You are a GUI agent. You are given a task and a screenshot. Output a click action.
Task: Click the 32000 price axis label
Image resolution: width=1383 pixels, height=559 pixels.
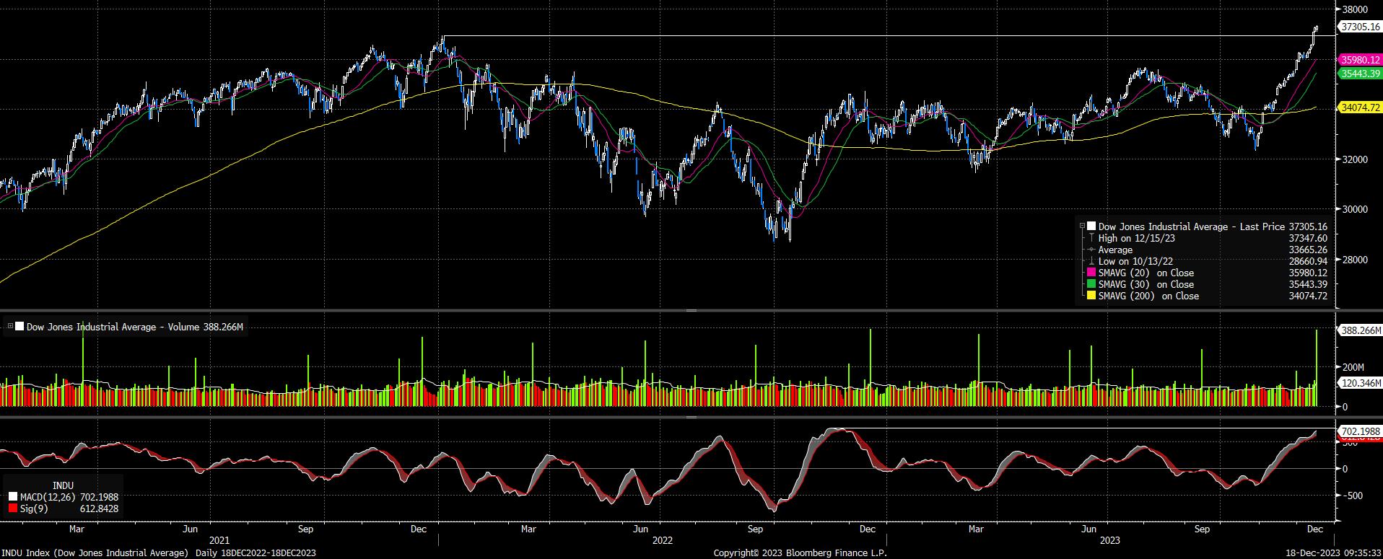(1356, 159)
